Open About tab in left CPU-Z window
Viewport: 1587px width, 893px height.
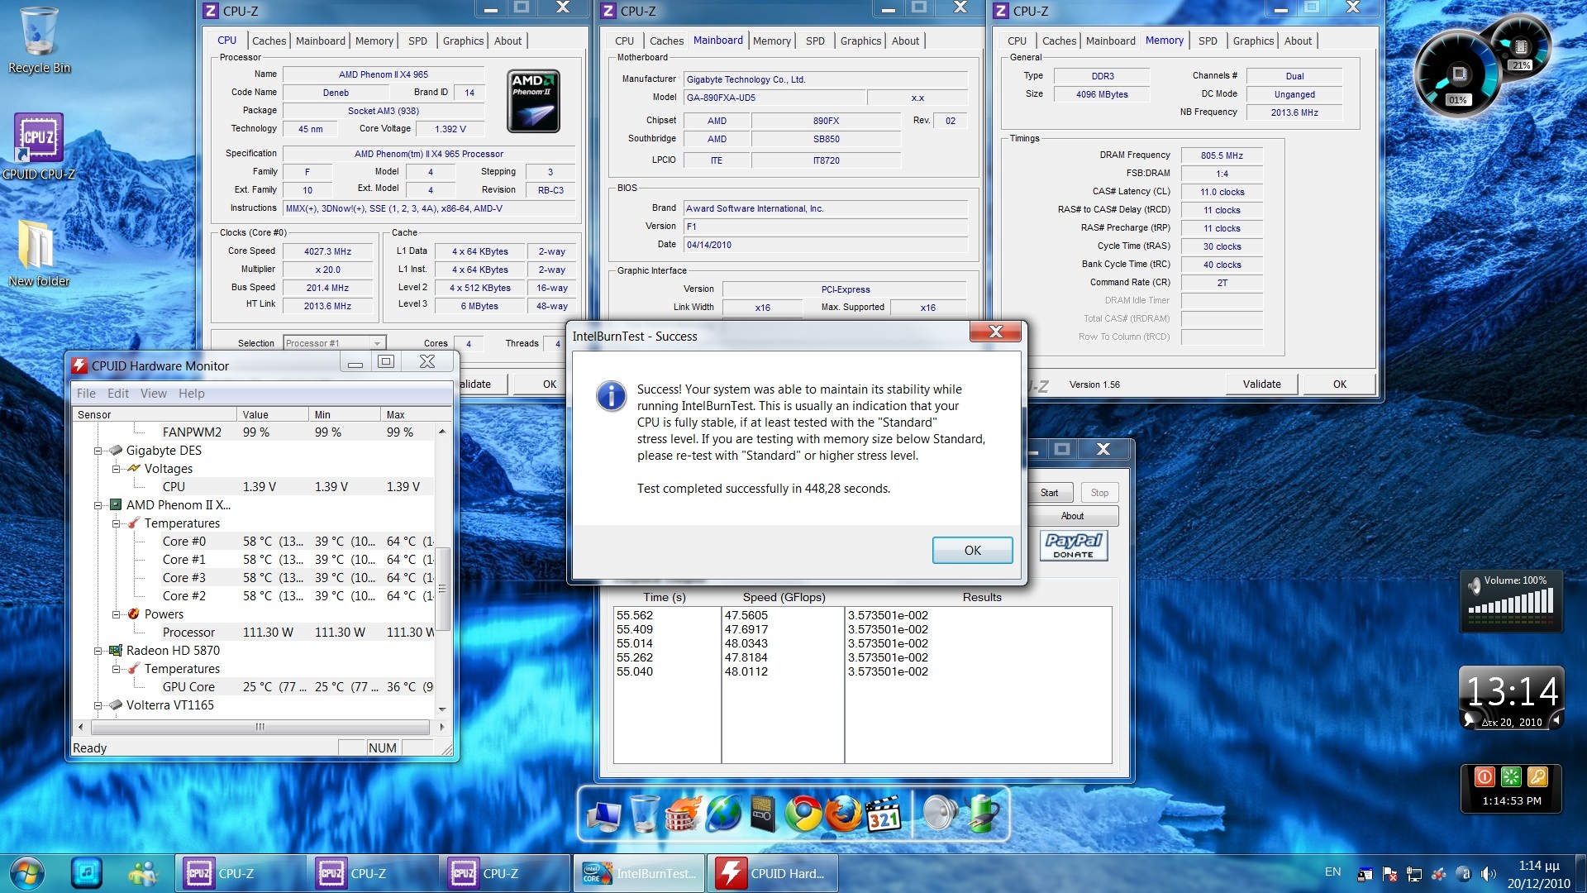click(508, 41)
